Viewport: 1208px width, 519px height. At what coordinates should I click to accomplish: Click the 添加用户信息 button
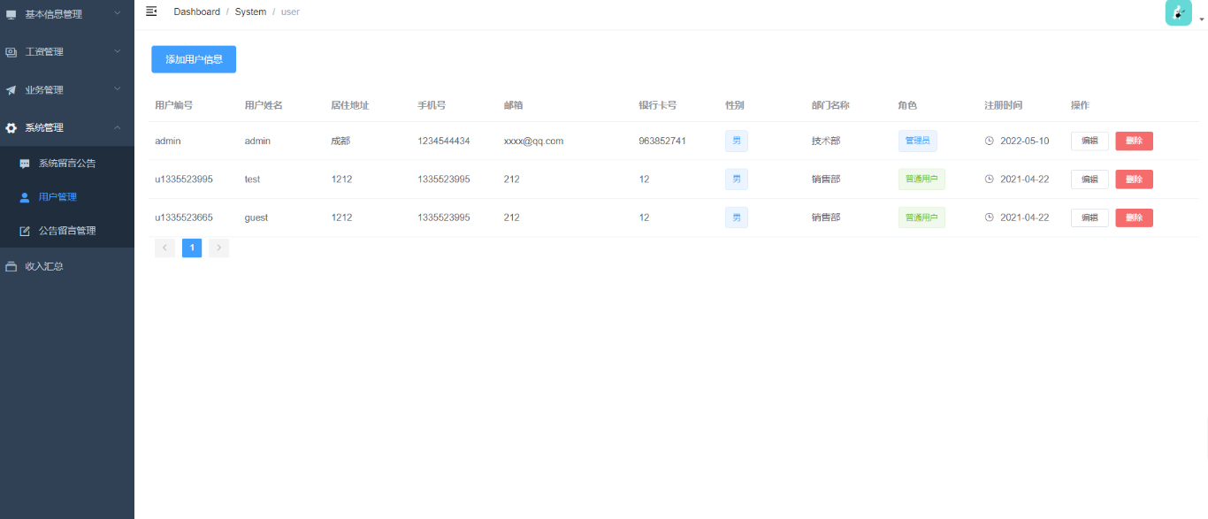[x=194, y=59]
